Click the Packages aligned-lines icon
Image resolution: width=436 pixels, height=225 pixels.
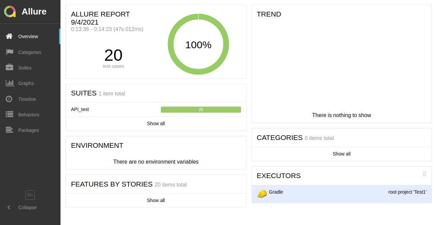[x=9, y=130]
